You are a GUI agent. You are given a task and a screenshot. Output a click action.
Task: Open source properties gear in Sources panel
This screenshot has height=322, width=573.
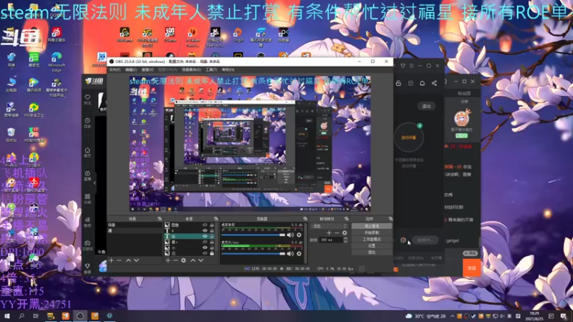click(x=183, y=260)
